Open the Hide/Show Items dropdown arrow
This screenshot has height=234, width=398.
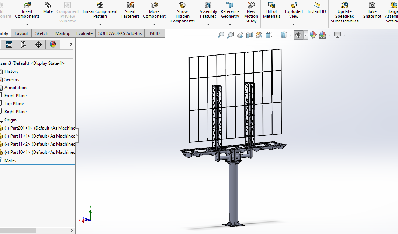[306, 35]
